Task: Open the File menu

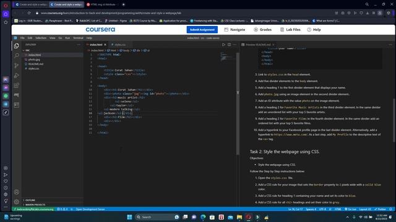Action: pos(22,38)
